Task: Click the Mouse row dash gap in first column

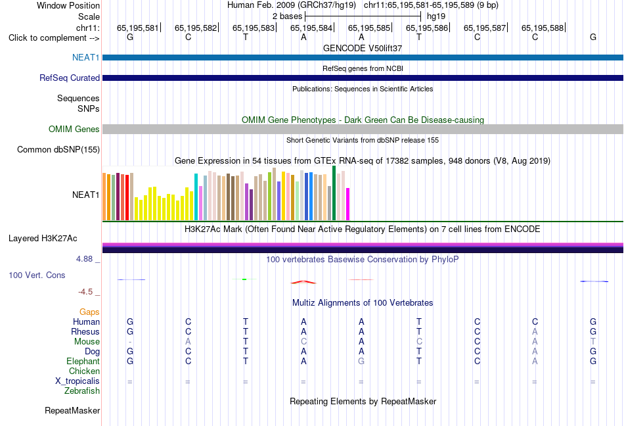Action: (x=130, y=342)
